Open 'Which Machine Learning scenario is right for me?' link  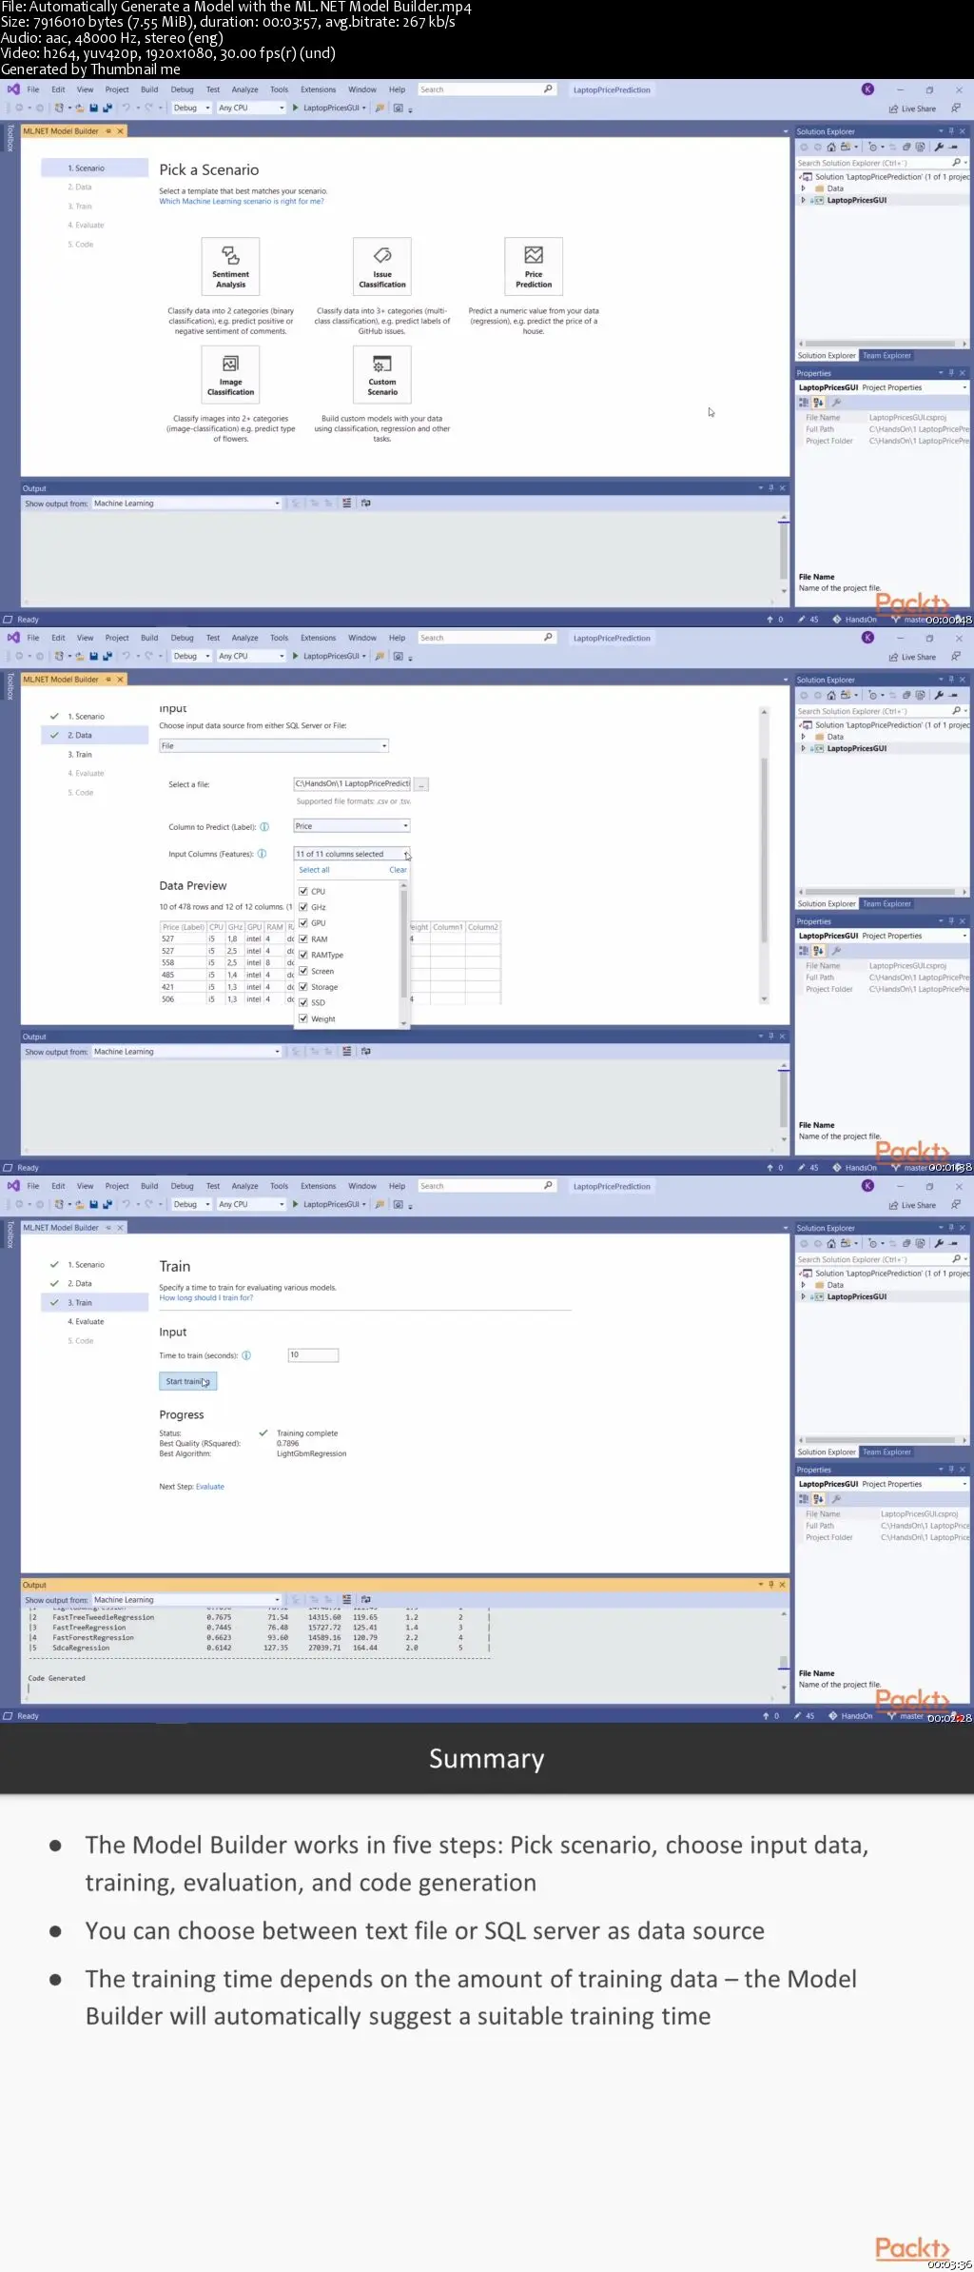[x=242, y=202]
